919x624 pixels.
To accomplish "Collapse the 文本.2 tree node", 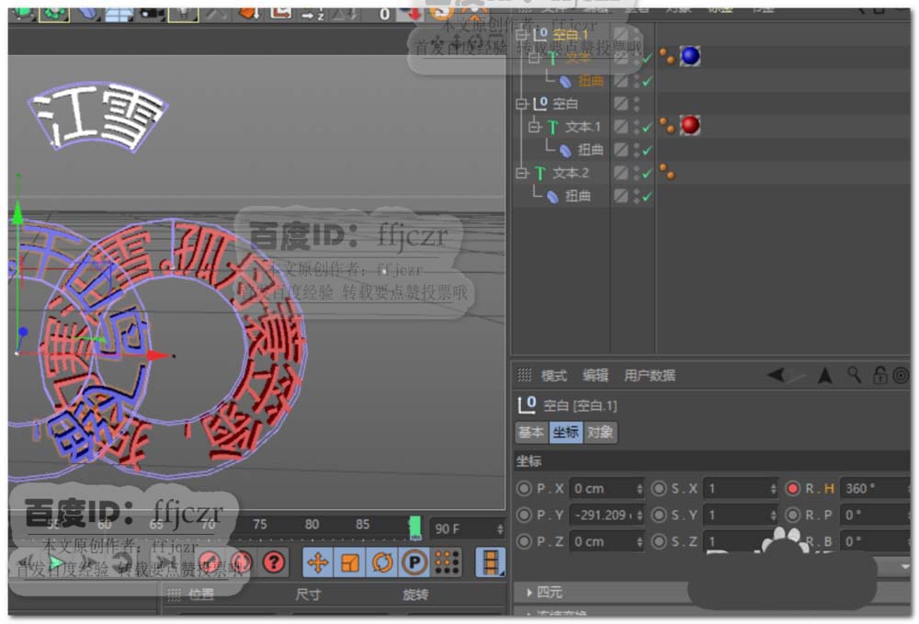I will 522,173.
